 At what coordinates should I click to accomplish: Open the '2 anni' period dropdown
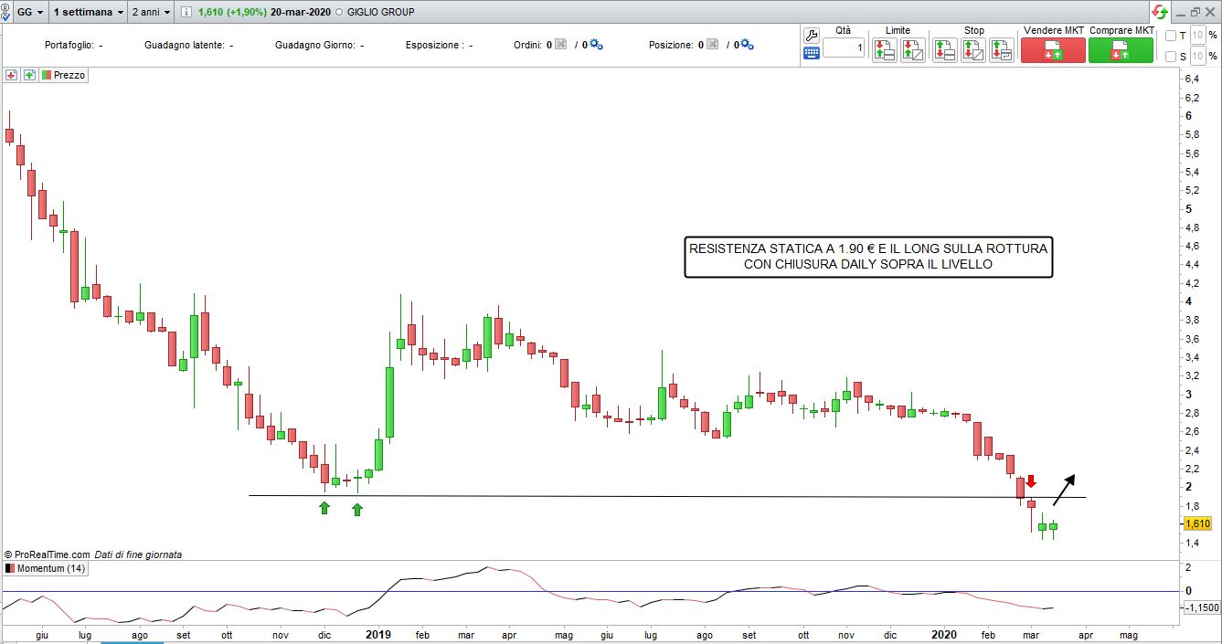click(x=152, y=13)
